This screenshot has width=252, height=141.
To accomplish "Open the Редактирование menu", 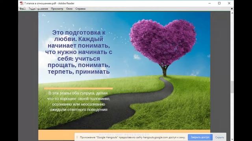I will (39, 9).
